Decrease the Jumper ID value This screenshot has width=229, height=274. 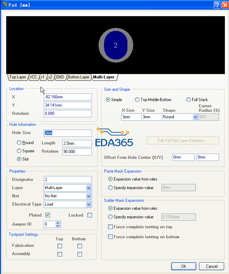coord(58,226)
